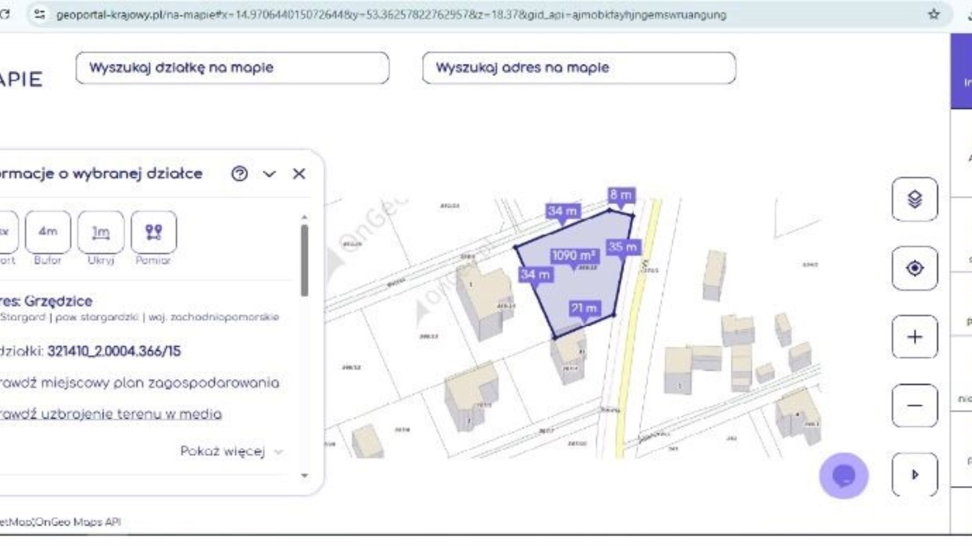
Task: Click the purple sidebar tab at top right
Action: [x=961, y=71]
